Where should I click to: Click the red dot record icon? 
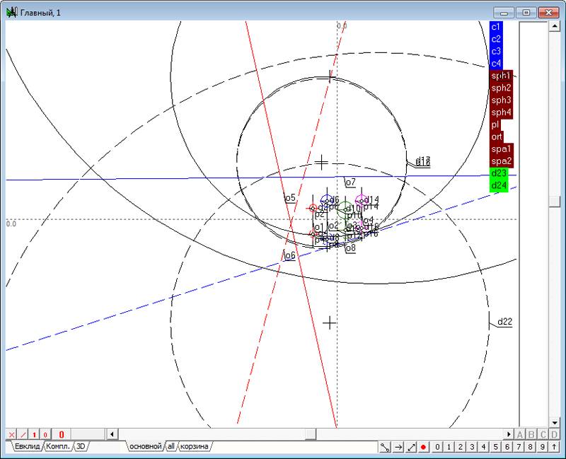point(423,447)
